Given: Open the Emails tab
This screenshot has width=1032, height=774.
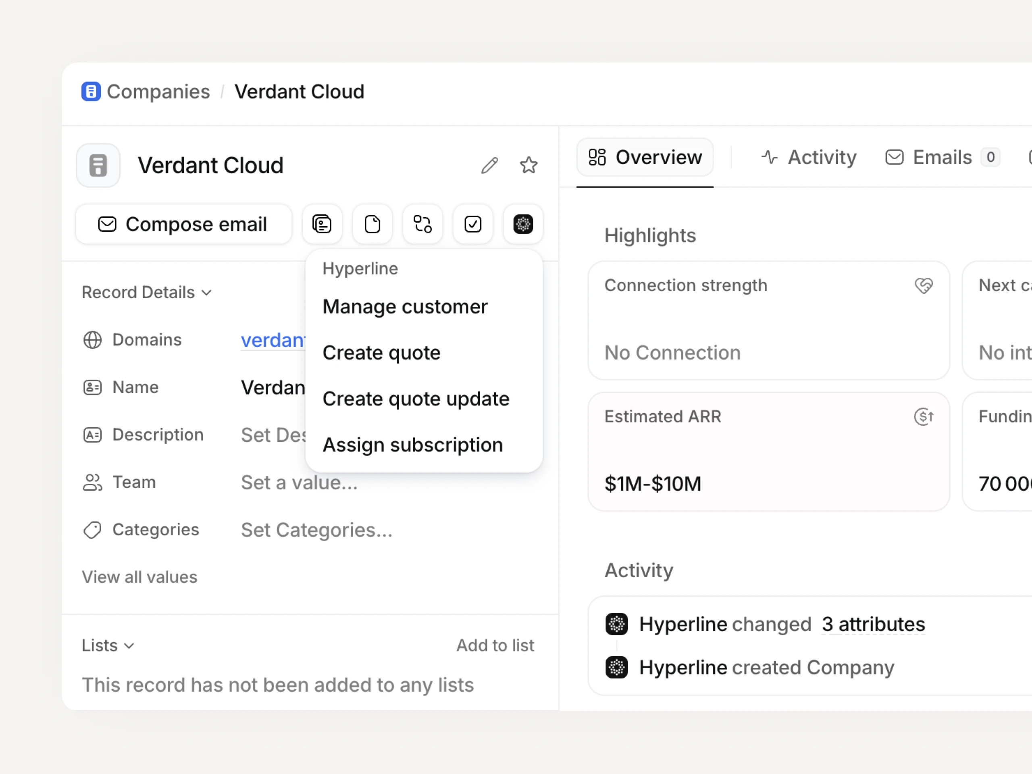Looking at the screenshot, I should (x=943, y=157).
